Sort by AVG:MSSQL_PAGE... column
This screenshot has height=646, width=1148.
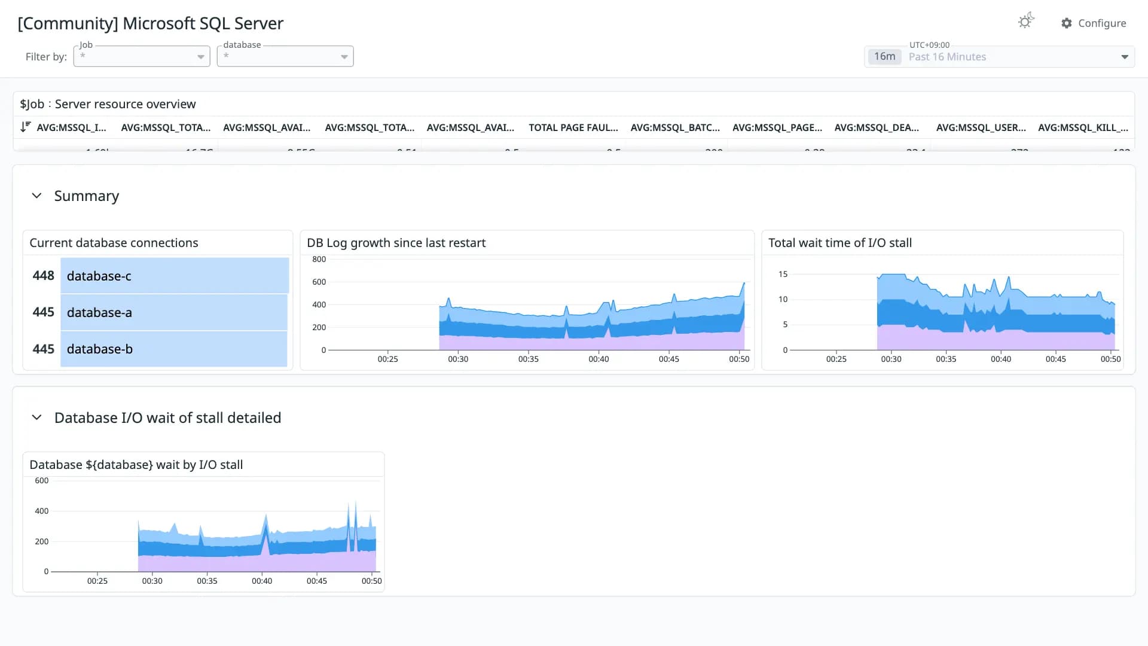point(777,127)
